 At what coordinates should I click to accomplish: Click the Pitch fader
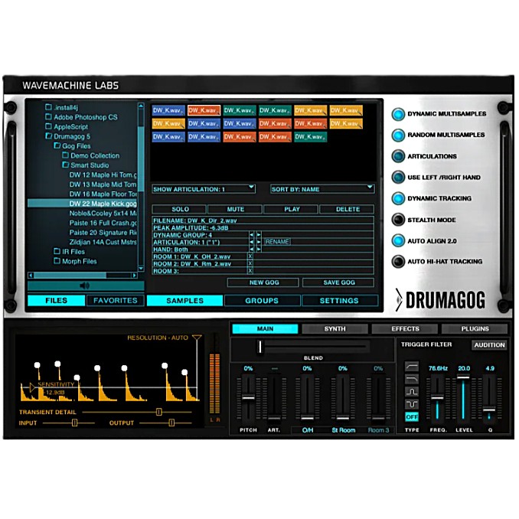(248, 397)
